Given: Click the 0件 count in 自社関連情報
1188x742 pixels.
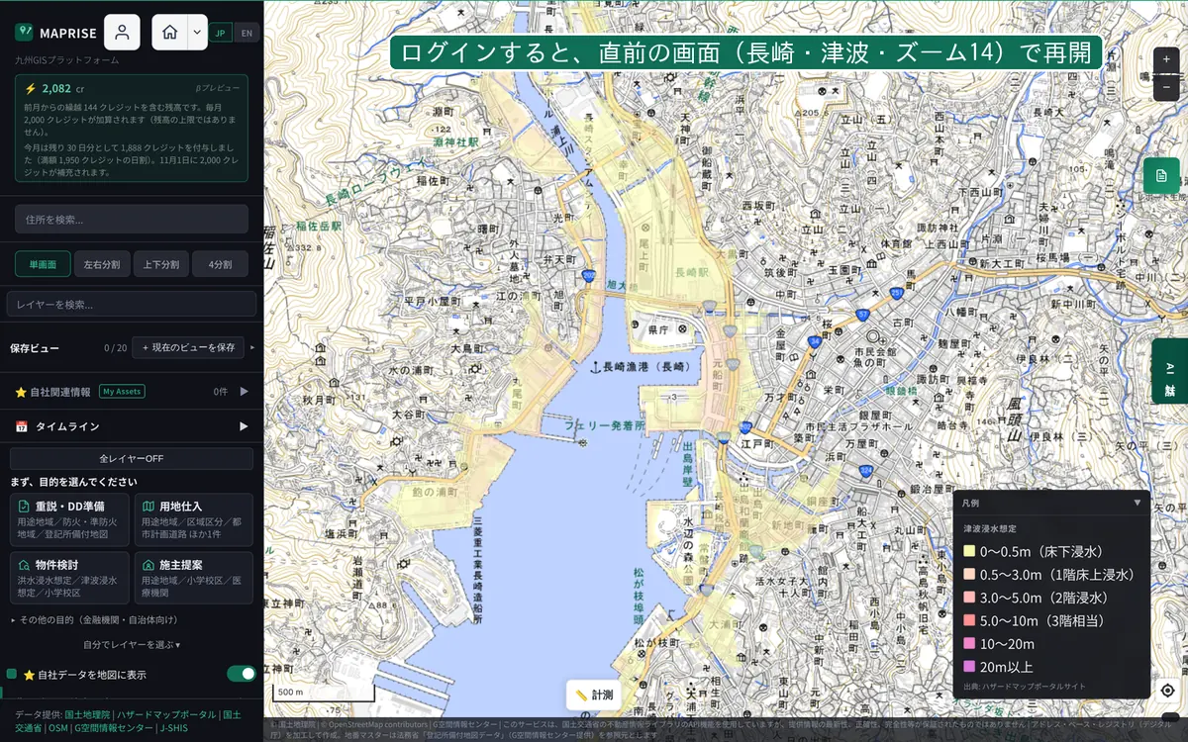Looking at the screenshot, I should pos(221,392).
